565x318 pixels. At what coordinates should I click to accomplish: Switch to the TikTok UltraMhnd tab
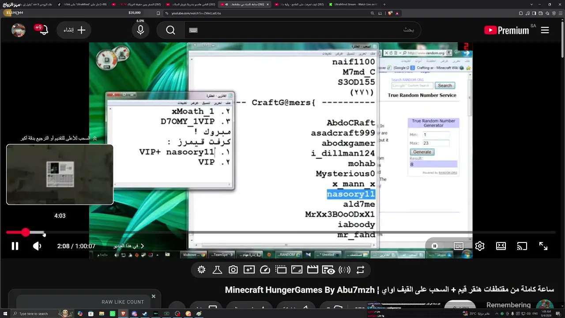82,4
